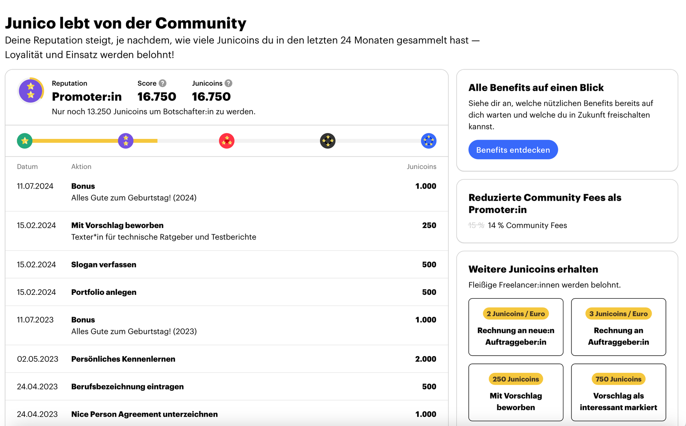The image size is (686, 426).
Task: Select the Nice Person Agreement unterzeichnen row
Action: coord(226,414)
